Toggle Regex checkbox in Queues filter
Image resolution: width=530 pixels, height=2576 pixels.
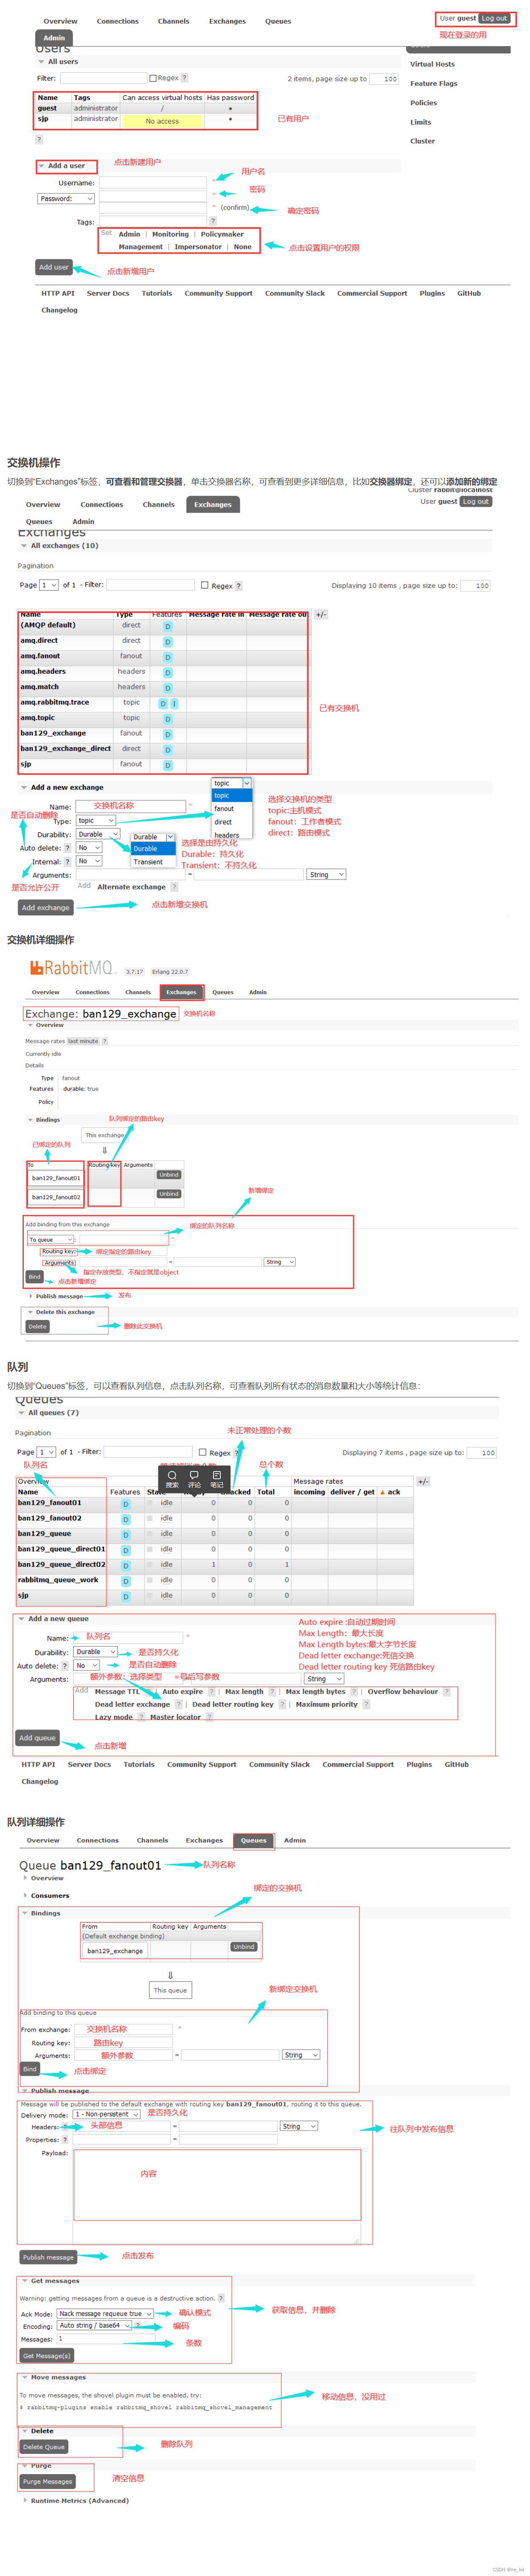point(202,1452)
